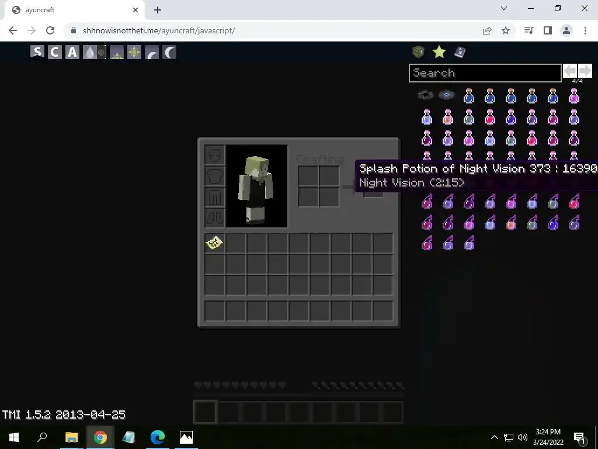The width and height of the screenshot is (598, 449).
Task: Pick the blue eye-shaped item in item list
Action: pos(447,95)
